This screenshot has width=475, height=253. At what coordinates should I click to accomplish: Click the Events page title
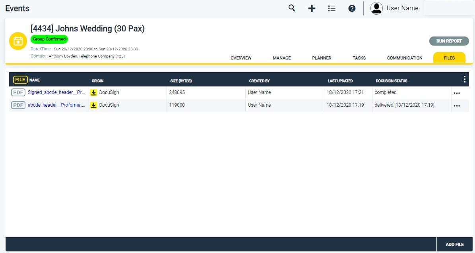[17, 8]
